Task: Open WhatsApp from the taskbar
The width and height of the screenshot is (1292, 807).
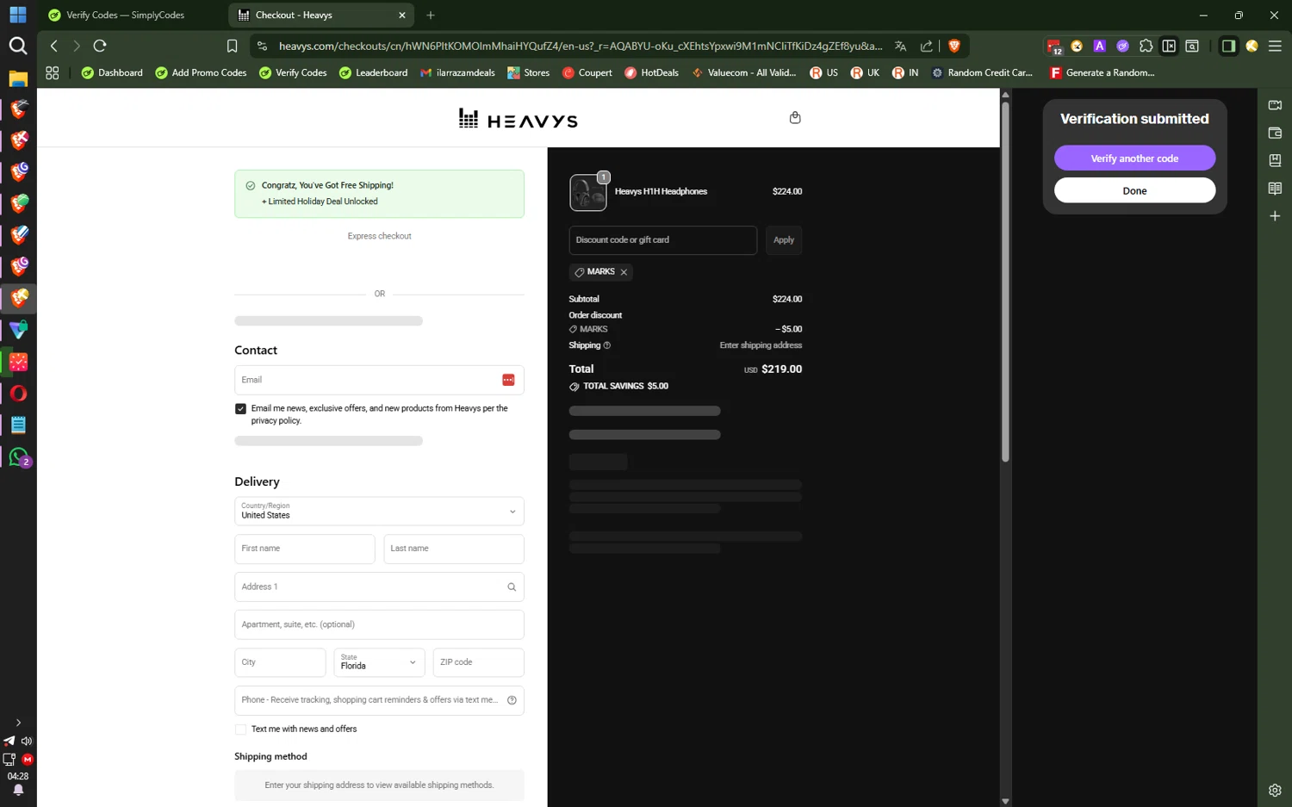Action: [x=18, y=457]
